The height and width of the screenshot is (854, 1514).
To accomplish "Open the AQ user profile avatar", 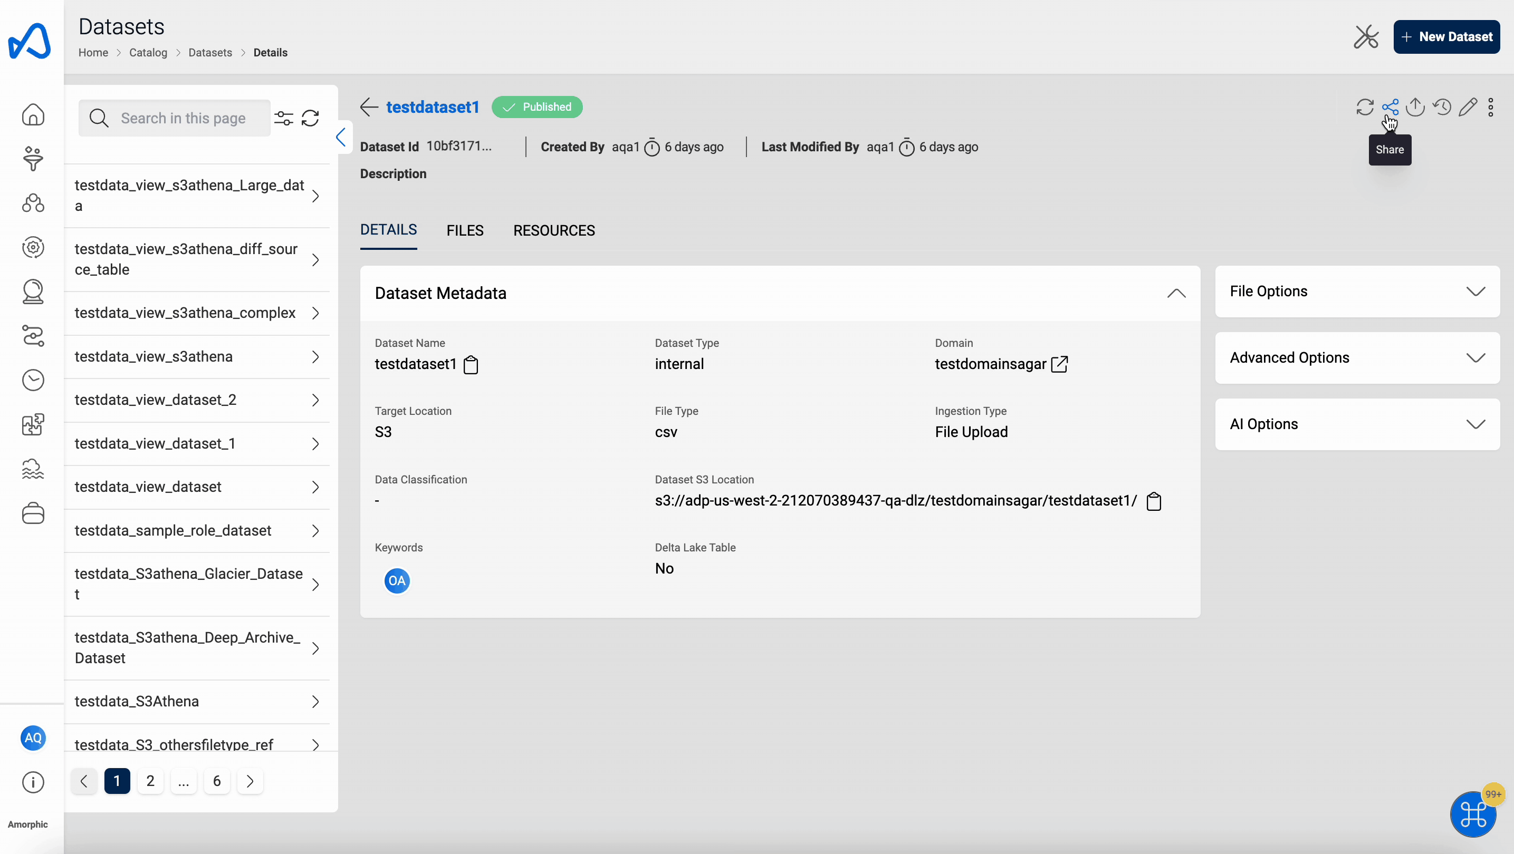I will pos(33,737).
